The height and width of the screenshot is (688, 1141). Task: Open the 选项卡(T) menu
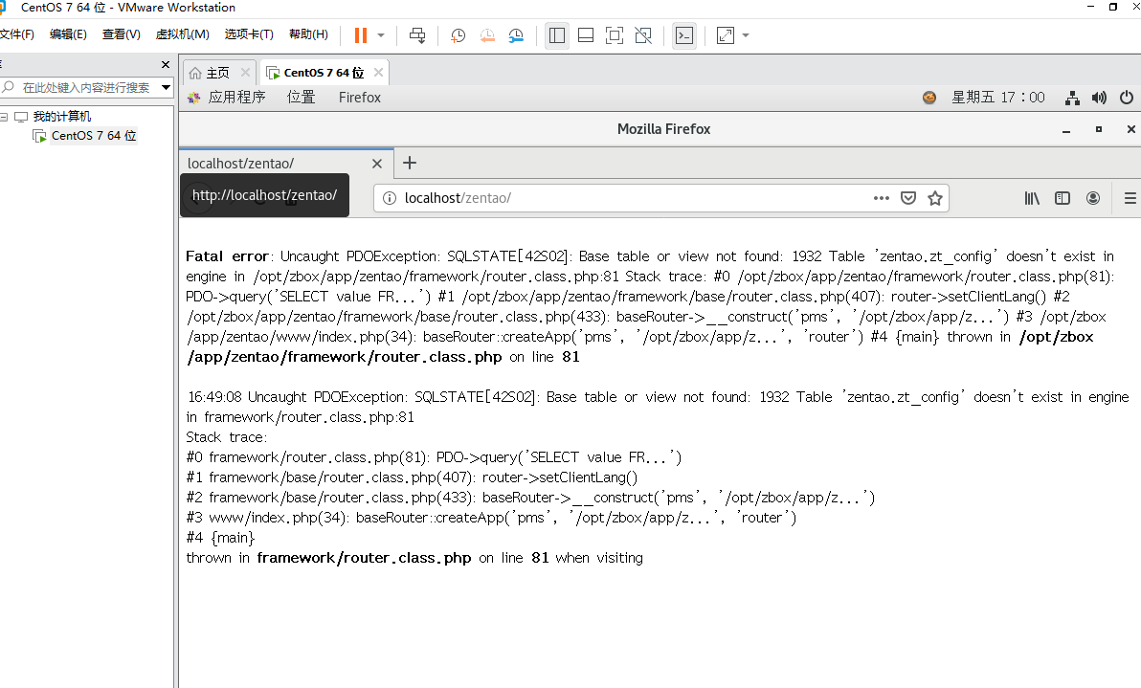(248, 34)
